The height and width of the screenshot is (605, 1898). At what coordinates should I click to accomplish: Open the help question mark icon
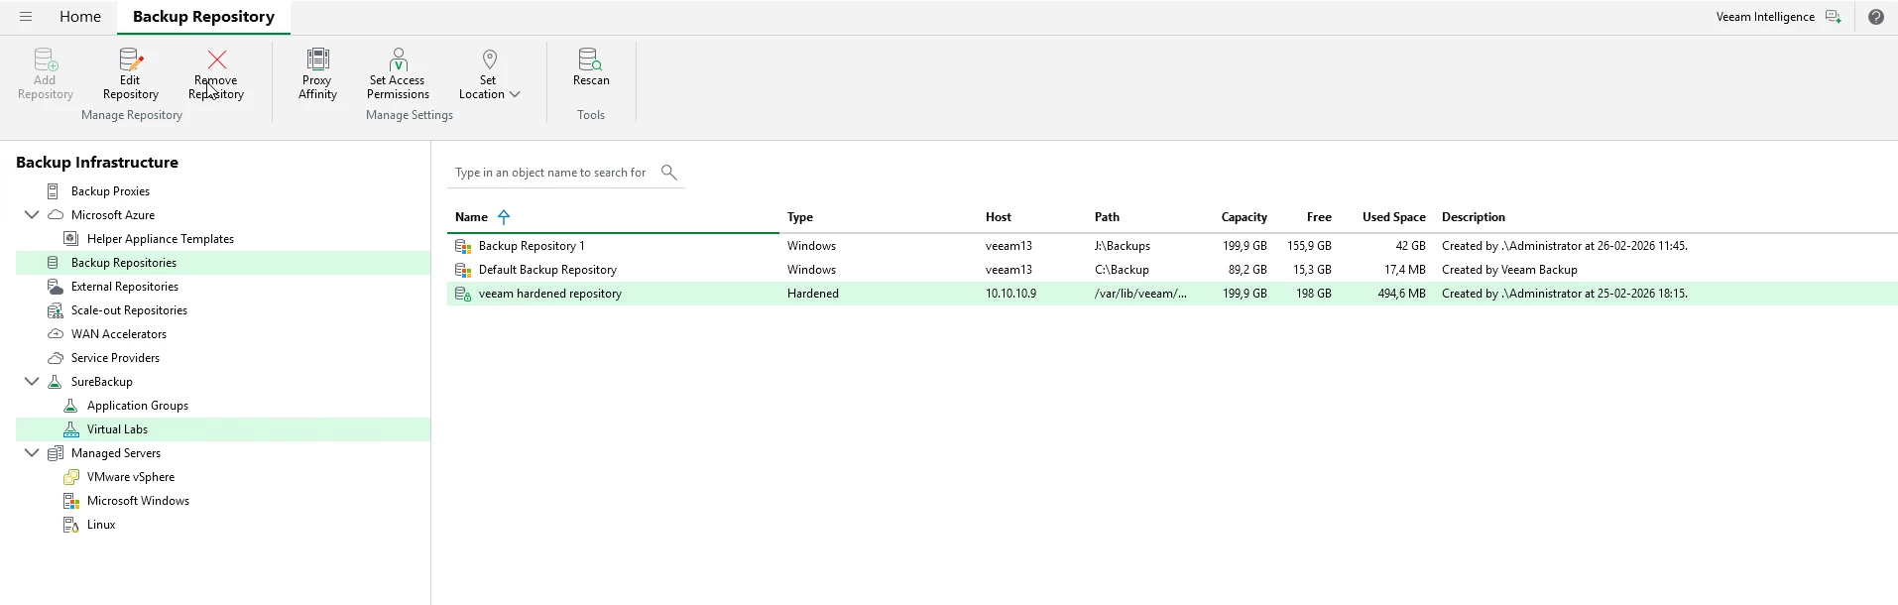coord(1876,17)
